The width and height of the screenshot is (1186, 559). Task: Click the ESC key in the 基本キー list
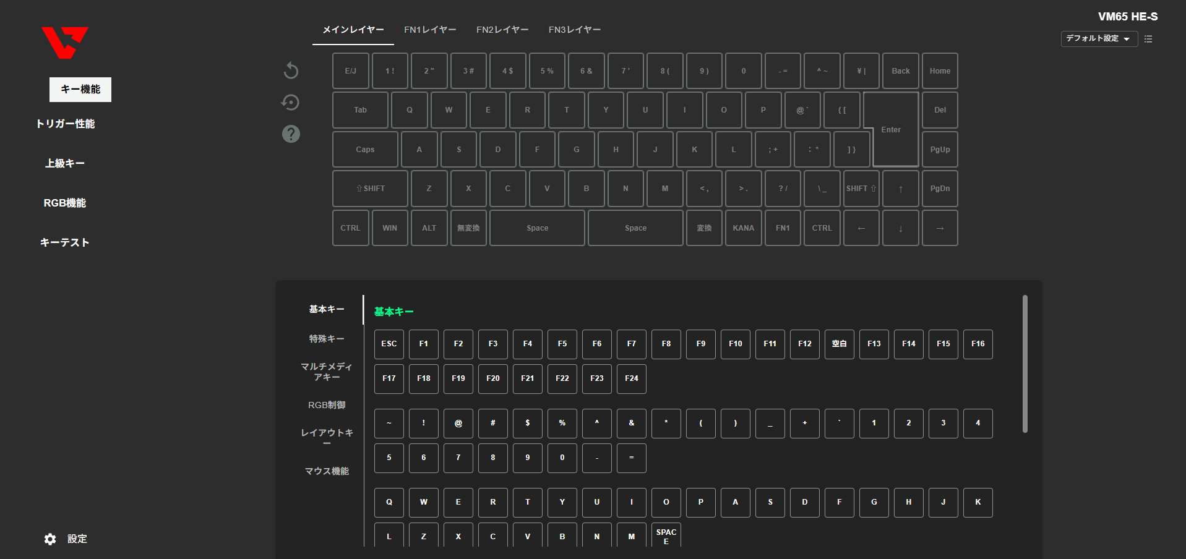389,344
